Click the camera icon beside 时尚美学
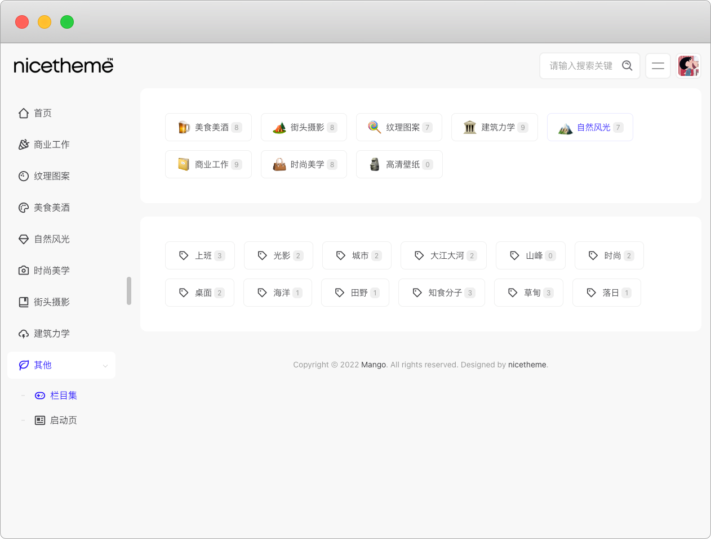 [x=24, y=271]
